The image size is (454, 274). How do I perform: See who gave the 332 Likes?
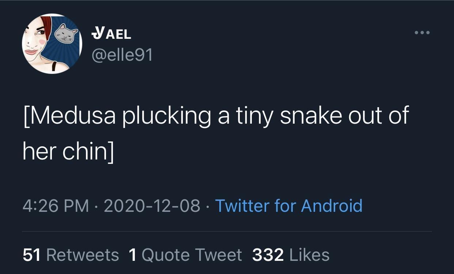[291, 255]
